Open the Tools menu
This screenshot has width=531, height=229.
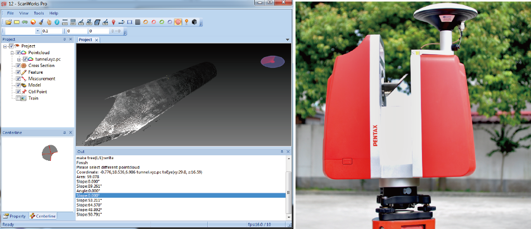point(39,13)
